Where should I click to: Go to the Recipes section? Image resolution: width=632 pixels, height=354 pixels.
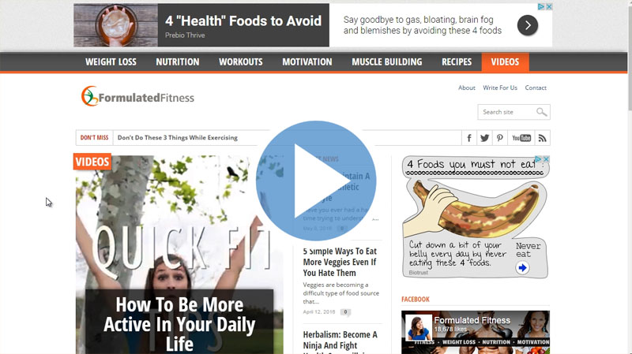click(x=457, y=62)
